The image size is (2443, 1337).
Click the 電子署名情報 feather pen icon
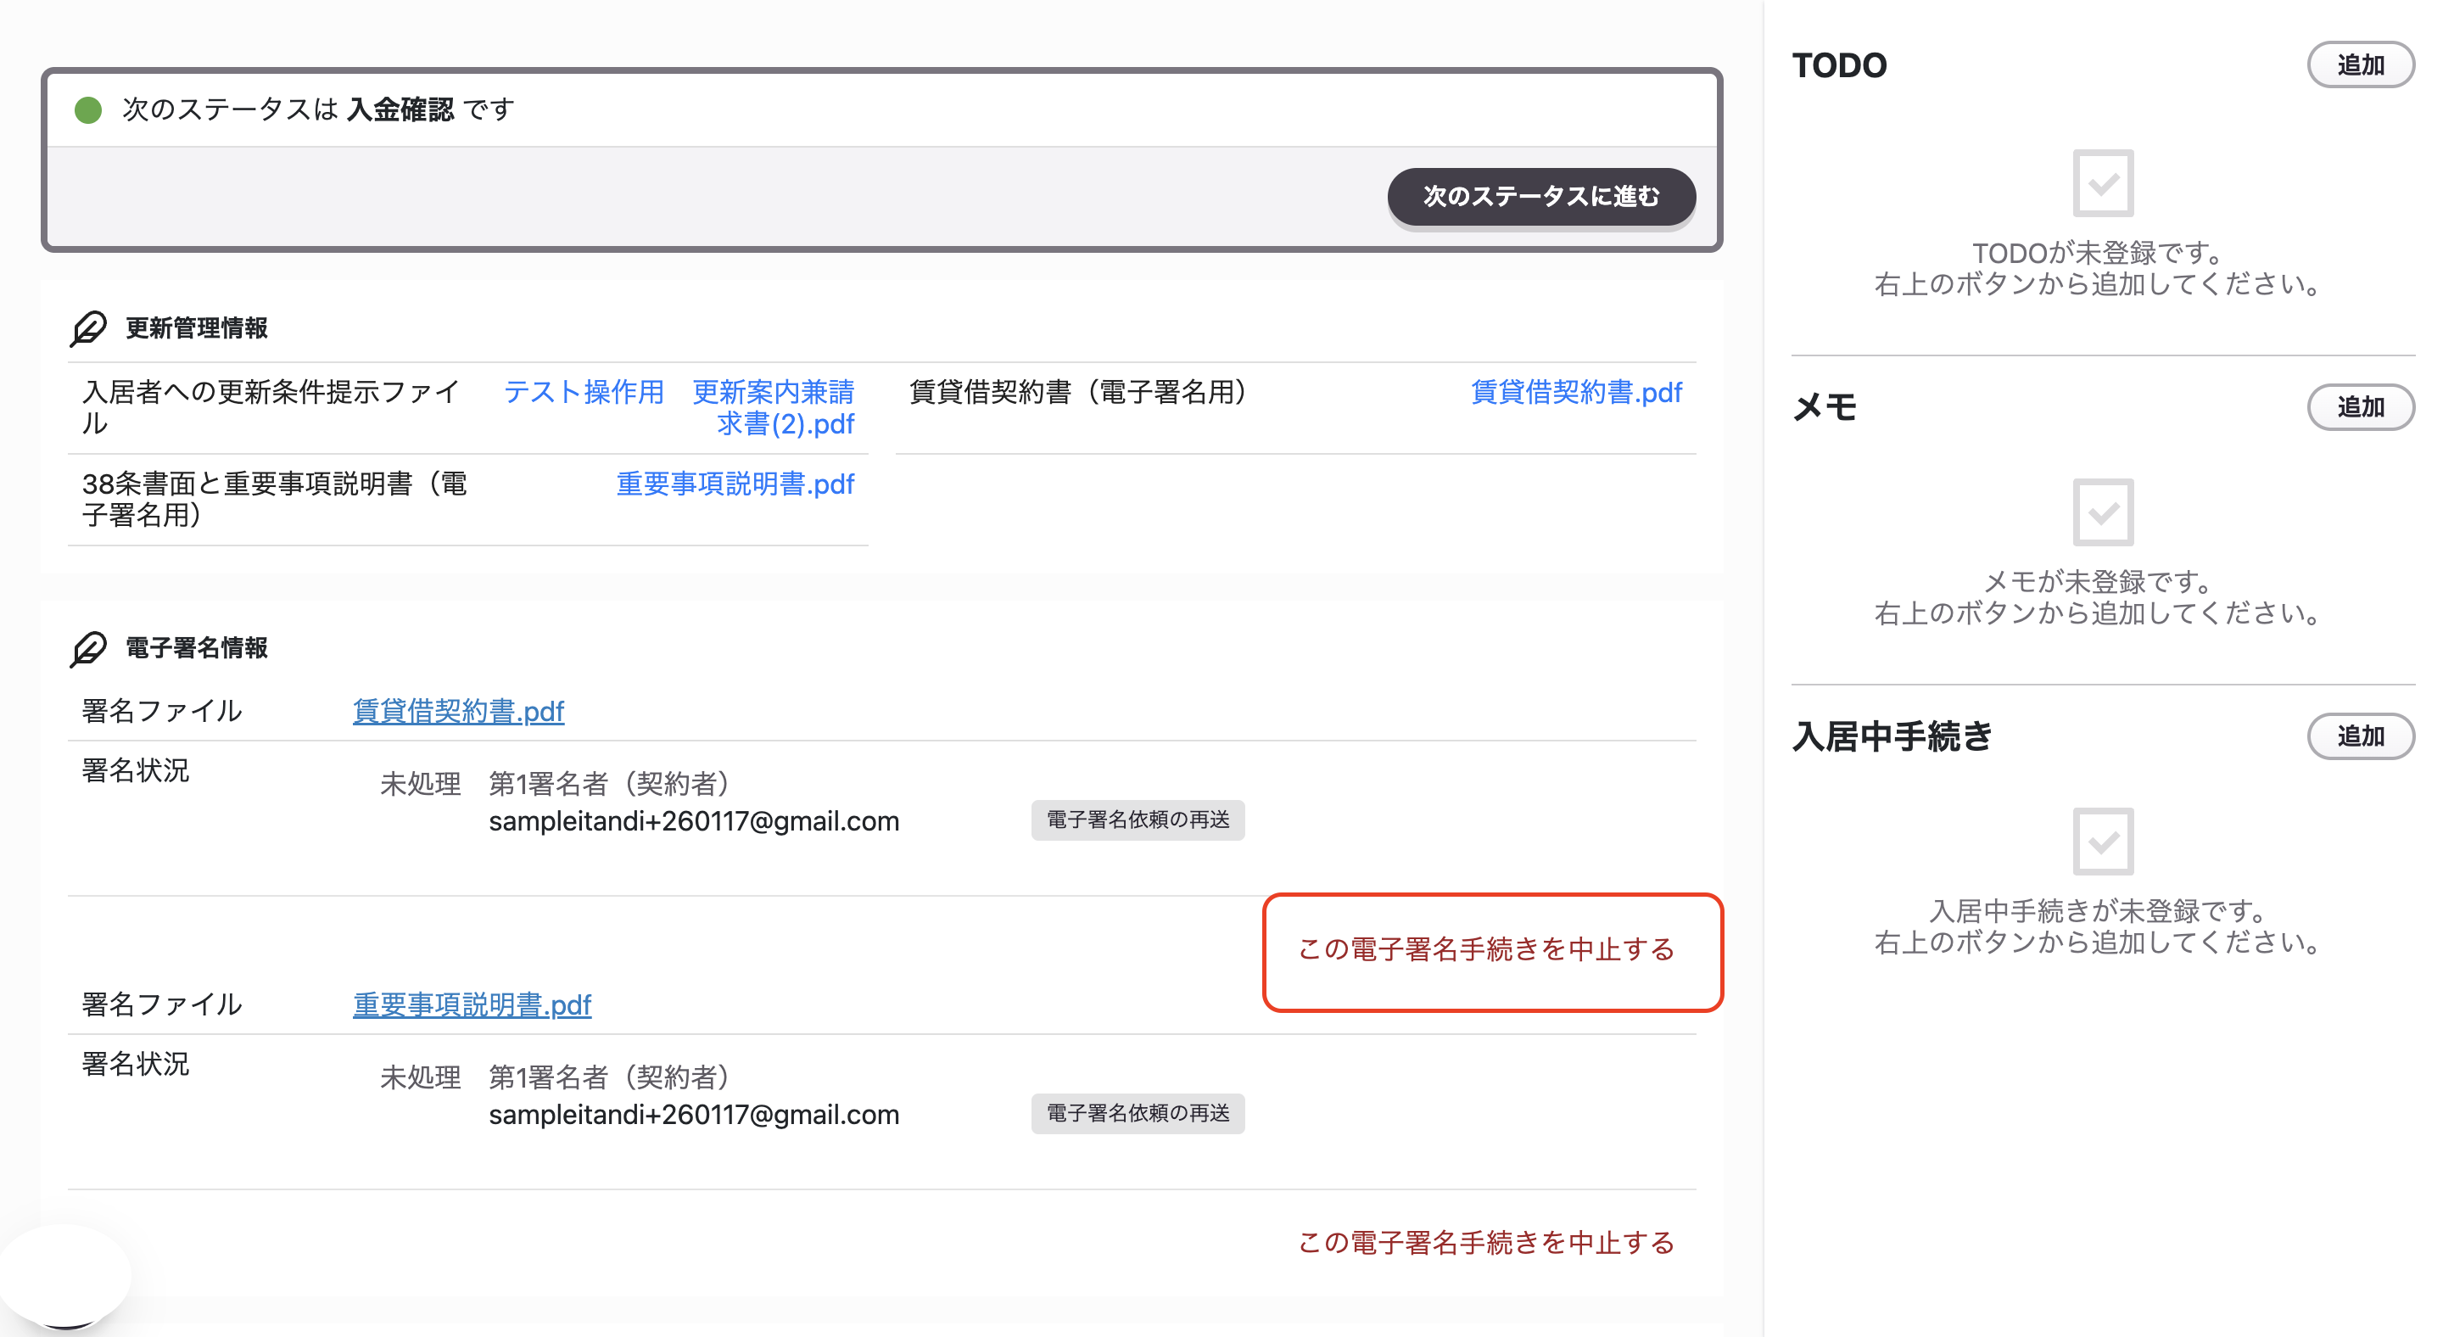[88, 649]
